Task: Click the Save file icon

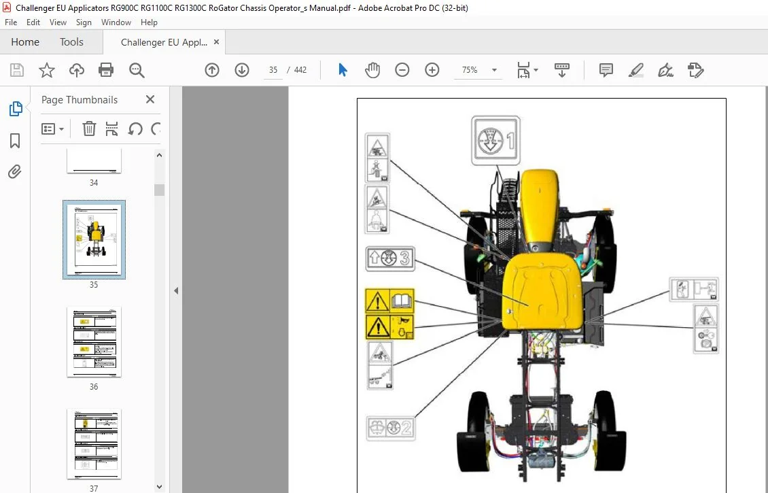Action: point(17,70)
